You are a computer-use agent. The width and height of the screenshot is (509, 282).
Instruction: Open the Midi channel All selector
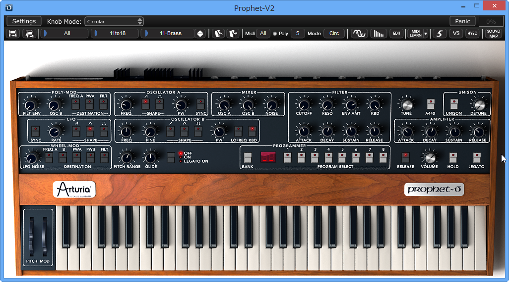point(263,33)
